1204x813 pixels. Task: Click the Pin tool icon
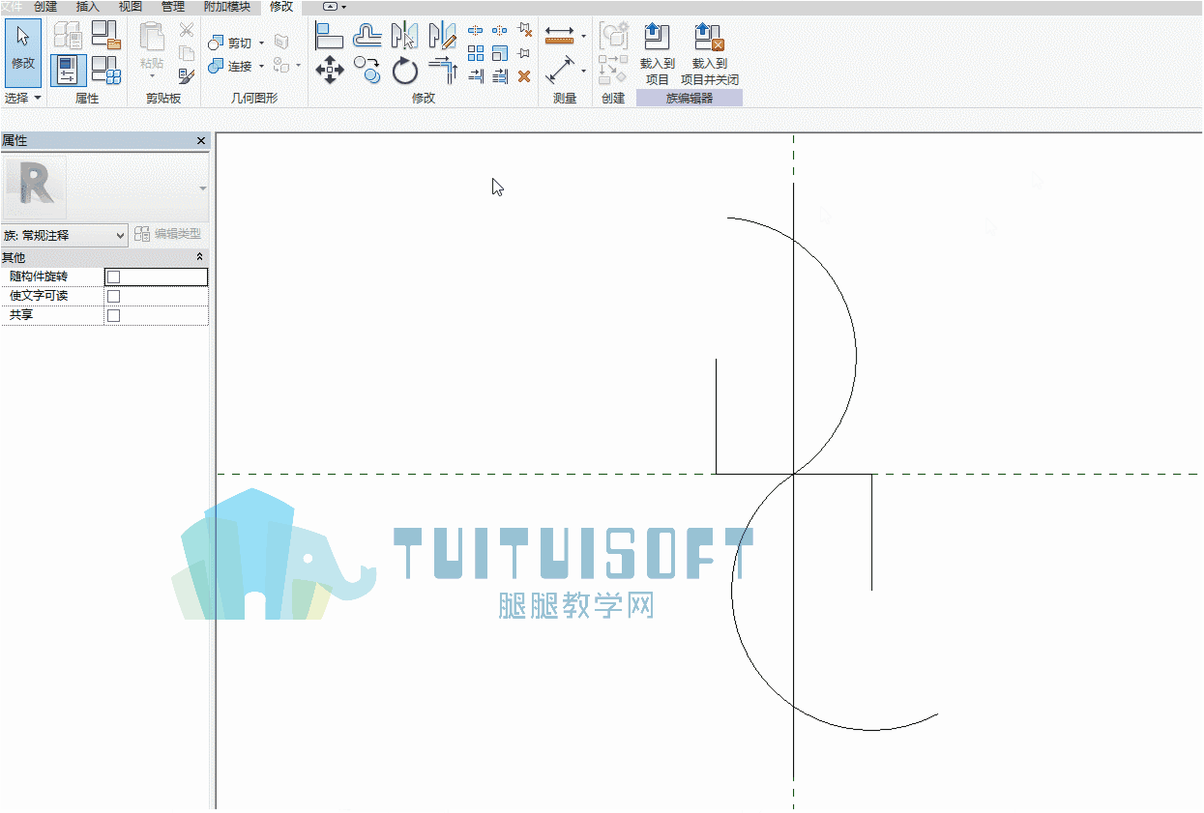tap(524, 53)
